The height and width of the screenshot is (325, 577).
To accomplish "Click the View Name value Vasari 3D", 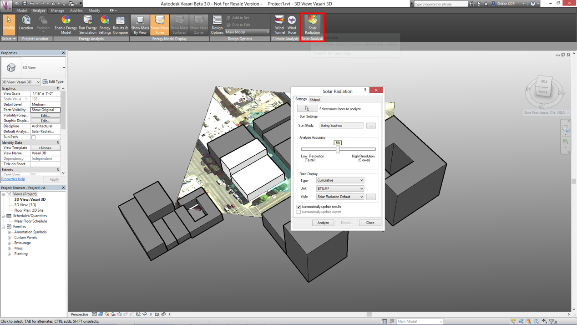I will point(45,153).
